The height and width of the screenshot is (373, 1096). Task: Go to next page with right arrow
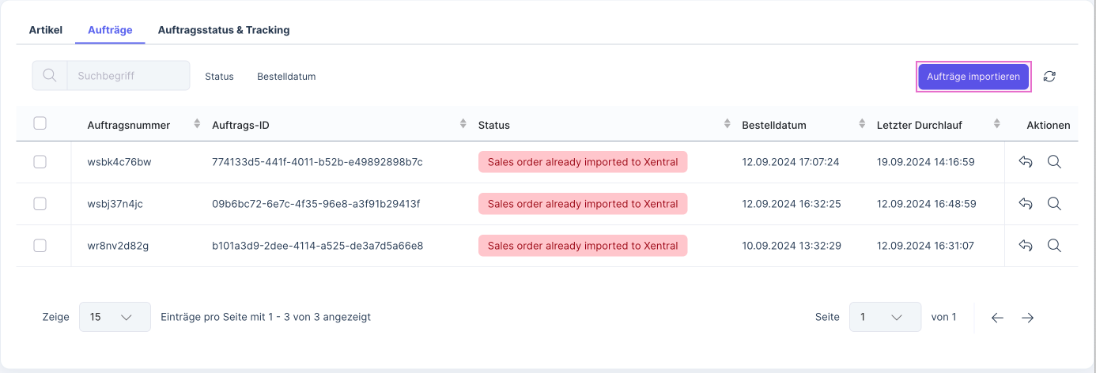coord(1027,318)
